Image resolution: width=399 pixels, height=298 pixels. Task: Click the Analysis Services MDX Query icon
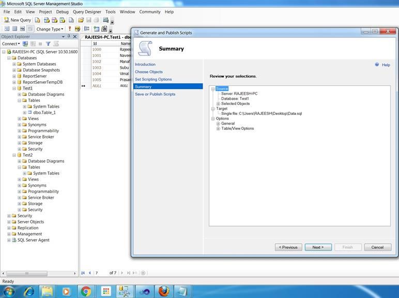click(47, 20)
